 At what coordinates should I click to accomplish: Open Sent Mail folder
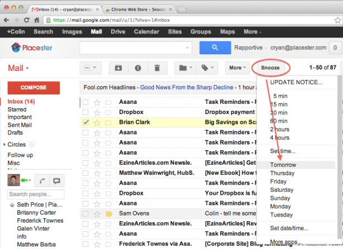pos(20,125)
